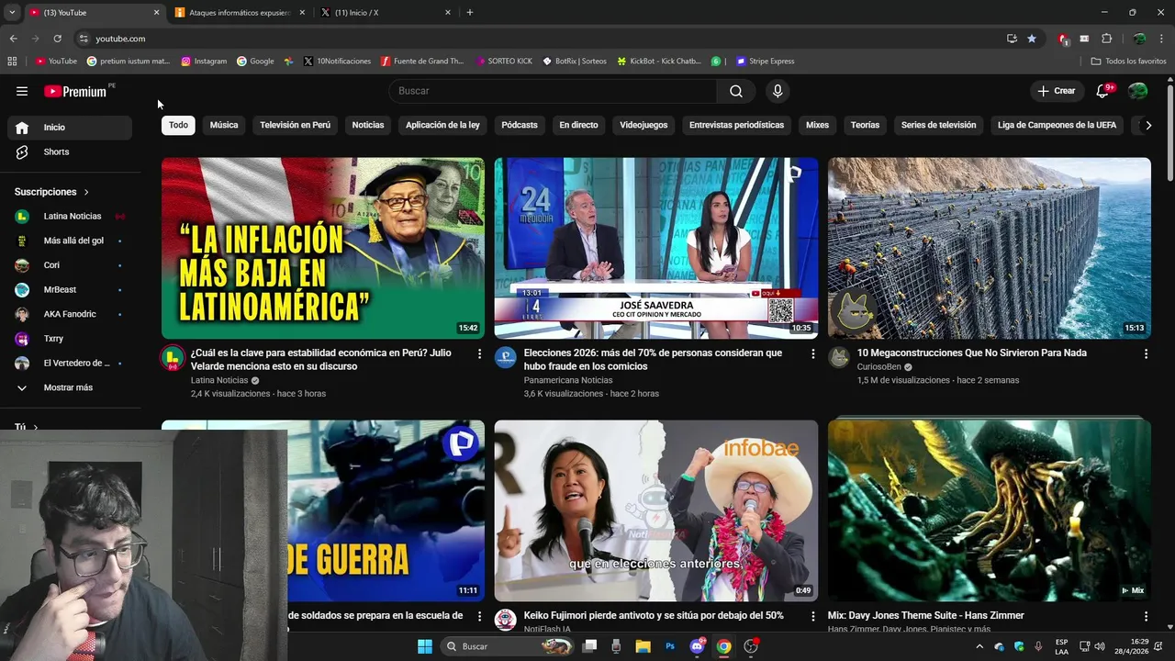Screen dimensions: 1175x661
Task: Select Series de televisión chip
Action: (938, 125)
